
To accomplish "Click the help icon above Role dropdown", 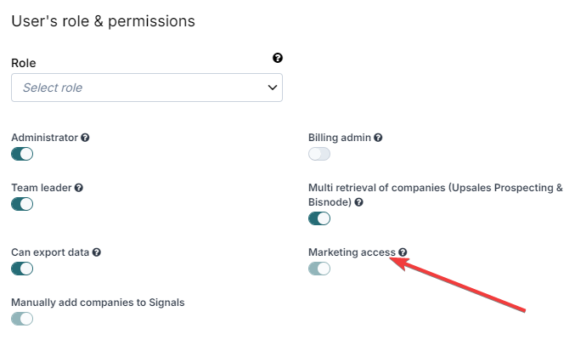I will pos(278,58).
